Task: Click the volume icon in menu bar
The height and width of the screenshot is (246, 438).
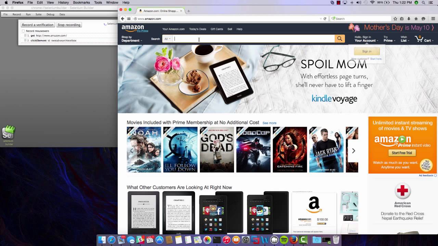Action: pos(359,2)
